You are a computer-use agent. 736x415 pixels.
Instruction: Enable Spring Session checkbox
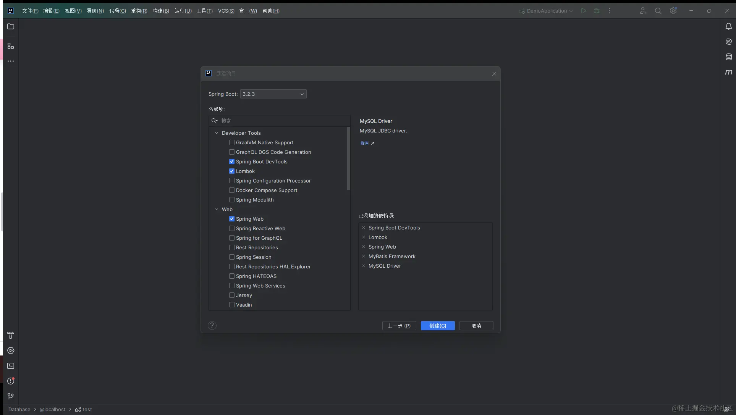232,257
